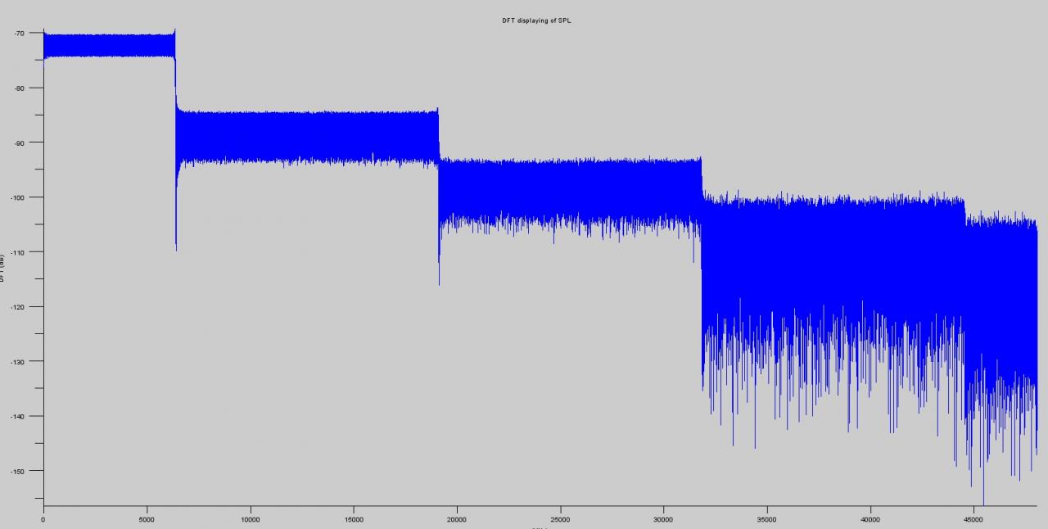Click the 45000 x-axis tick label
This screenshot has height=529, width=1048.
(973, 519)
